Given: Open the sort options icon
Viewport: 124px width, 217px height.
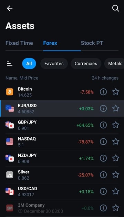Looking at the screenshot, I should click(x=10, y=64).
